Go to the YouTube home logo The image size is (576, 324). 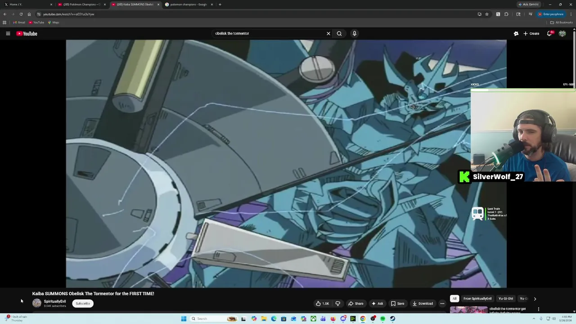pyautogui.click(x=27, y=33)
